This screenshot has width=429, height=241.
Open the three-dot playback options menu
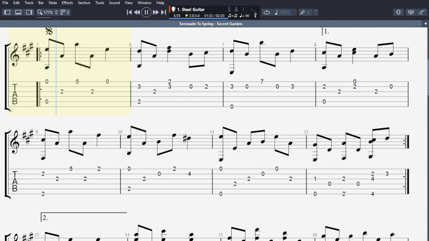click(243, 9)
